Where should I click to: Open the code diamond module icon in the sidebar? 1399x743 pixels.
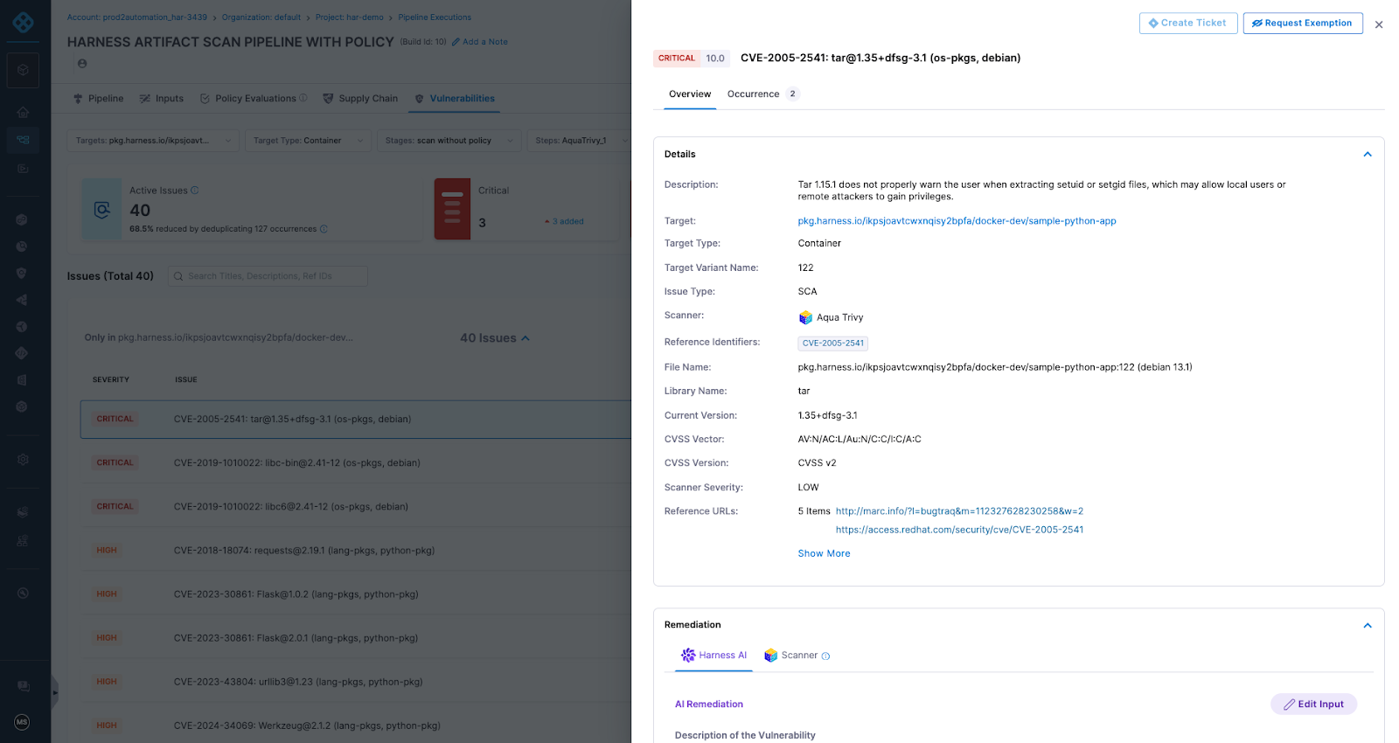pos(22,353)
